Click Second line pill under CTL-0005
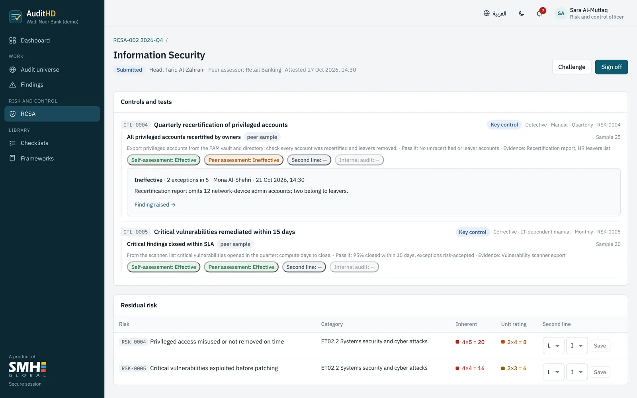This screenshot has width=637, height=398. (x=304, y=267)
